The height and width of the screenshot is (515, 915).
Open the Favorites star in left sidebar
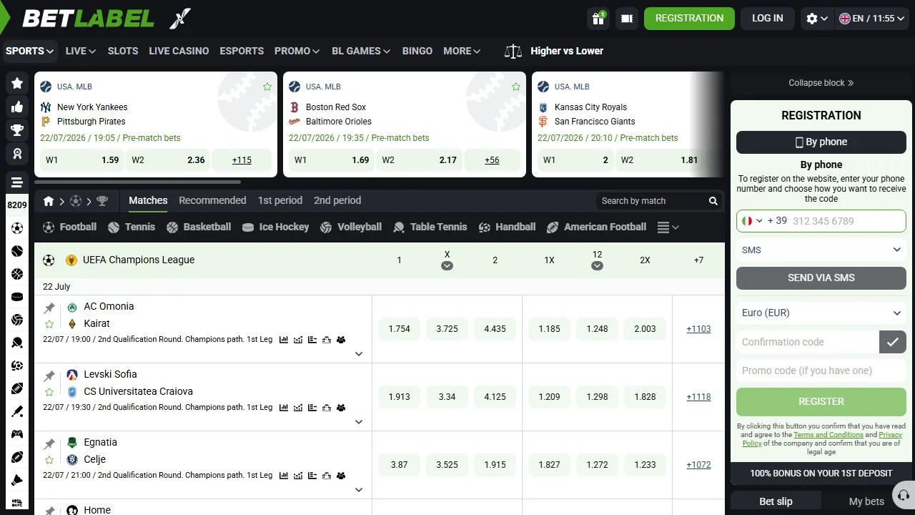pos(17,84)
